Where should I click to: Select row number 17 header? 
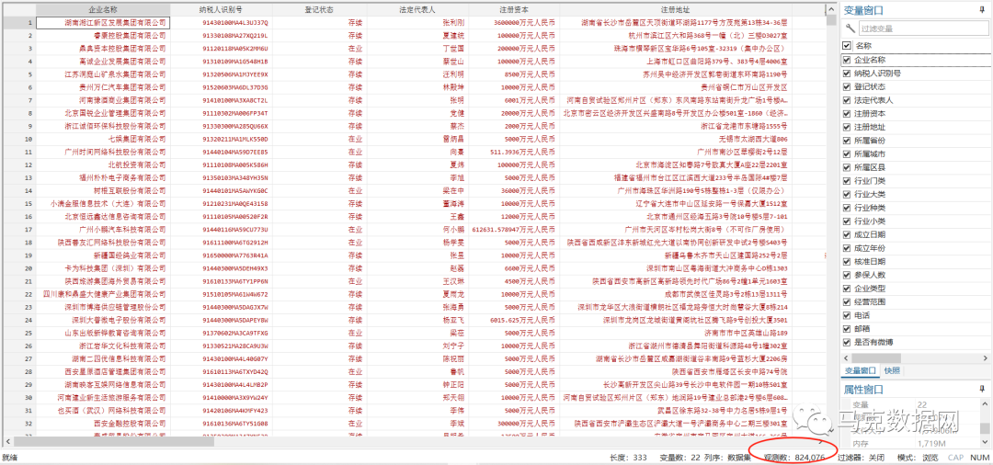17,229
